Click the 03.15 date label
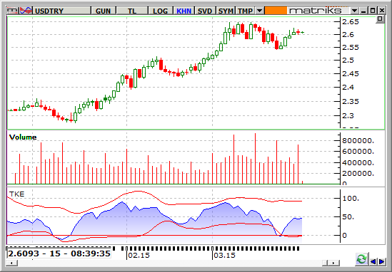The image size is (392, 272). [224, 256]
